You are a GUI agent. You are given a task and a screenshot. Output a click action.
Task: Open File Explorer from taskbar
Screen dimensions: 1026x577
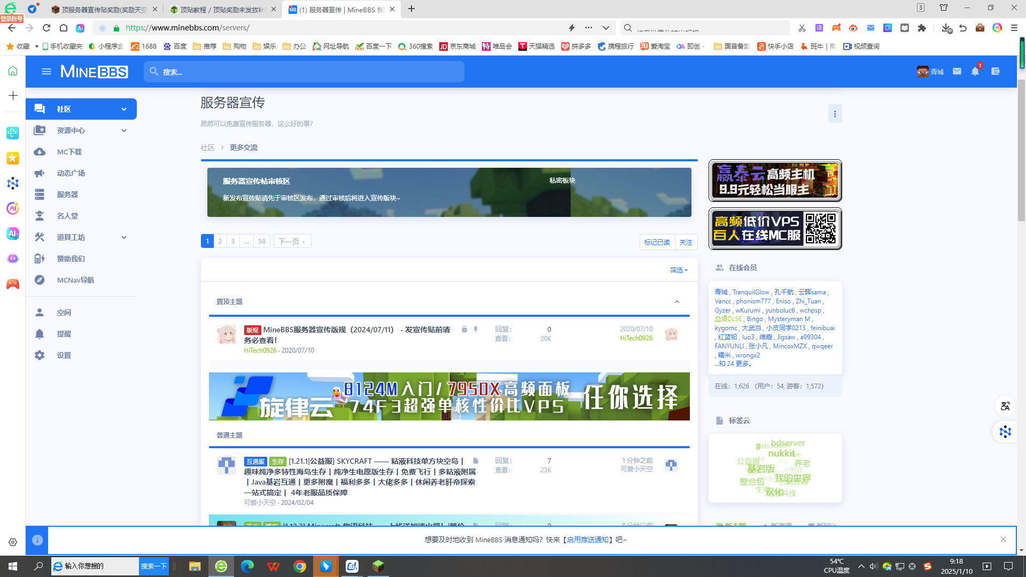[195, 566]
